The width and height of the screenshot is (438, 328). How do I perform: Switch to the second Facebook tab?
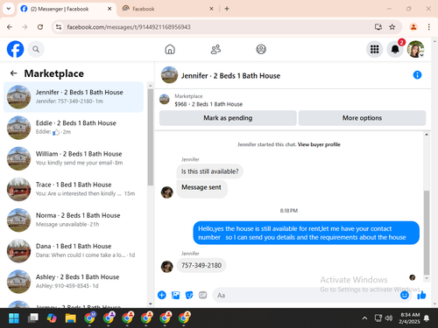tap(168, 9)
